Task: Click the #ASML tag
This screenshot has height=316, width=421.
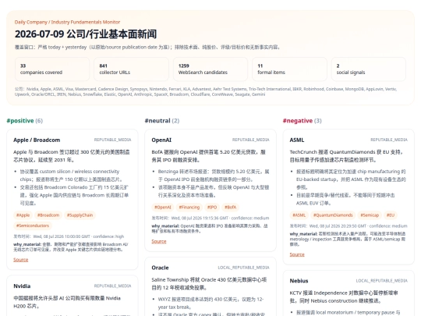Action: coord(299,215)
